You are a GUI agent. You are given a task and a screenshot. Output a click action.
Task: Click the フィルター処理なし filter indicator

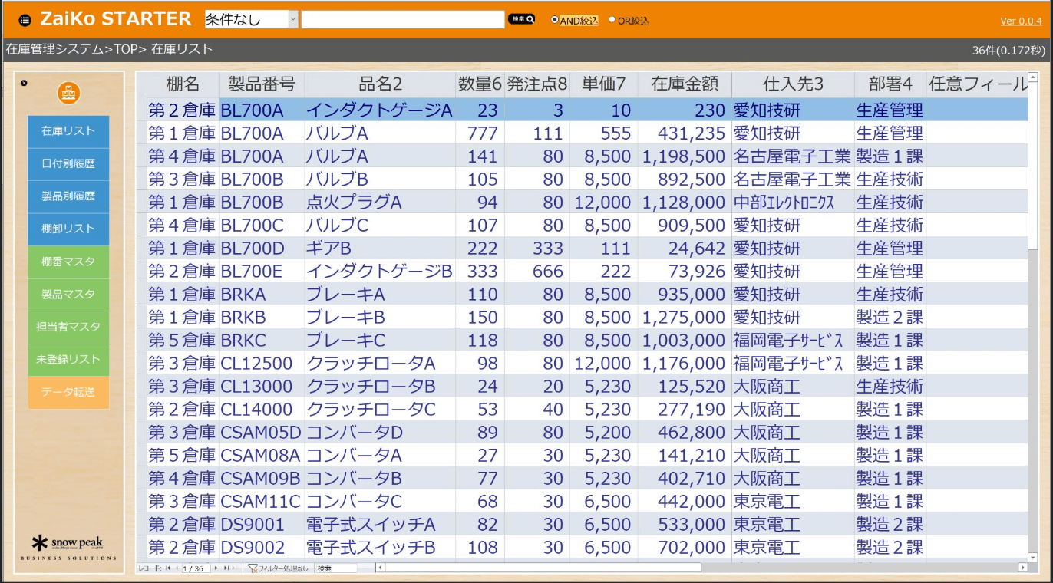(279, 568)
